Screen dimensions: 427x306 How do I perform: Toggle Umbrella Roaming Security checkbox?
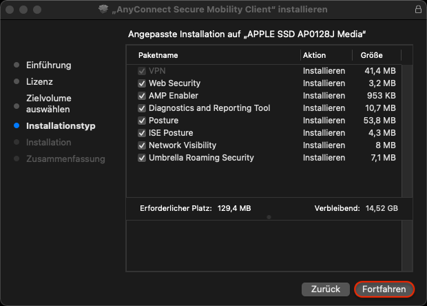[142, 158]
